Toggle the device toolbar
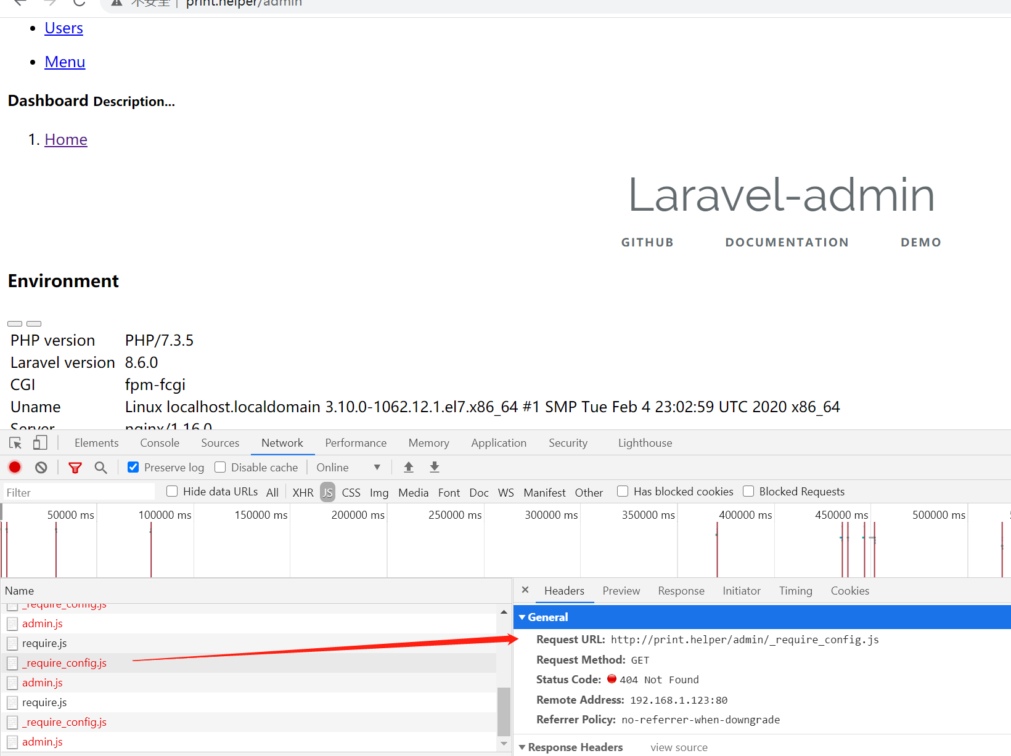Image resolution: width=1011 pixels, height=756 pixels. pos(39,442)
